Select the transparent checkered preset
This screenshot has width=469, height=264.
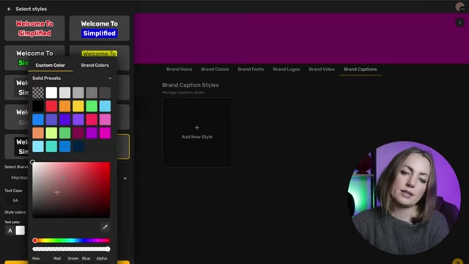coord(38,93)
